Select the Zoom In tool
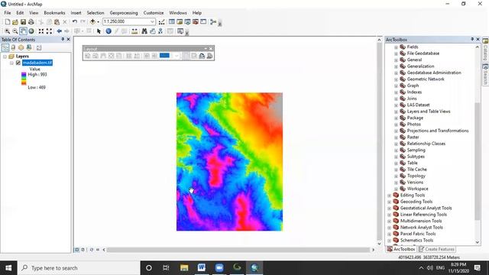 (x=7, y=31)
